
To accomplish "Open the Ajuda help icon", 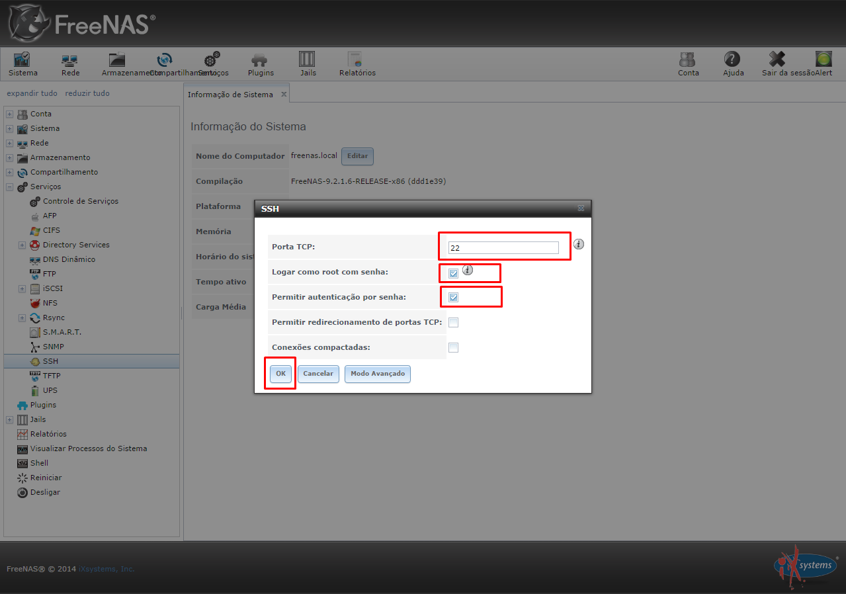I will pos(733,64).
